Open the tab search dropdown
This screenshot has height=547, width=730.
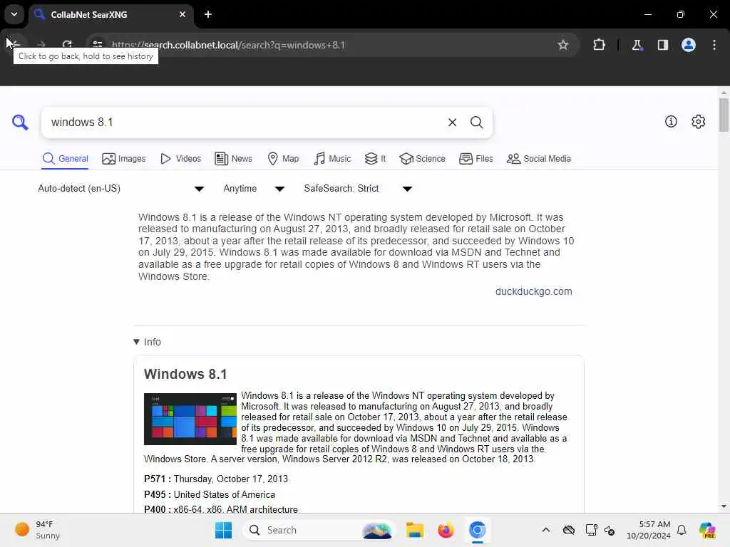pos(14,14)
